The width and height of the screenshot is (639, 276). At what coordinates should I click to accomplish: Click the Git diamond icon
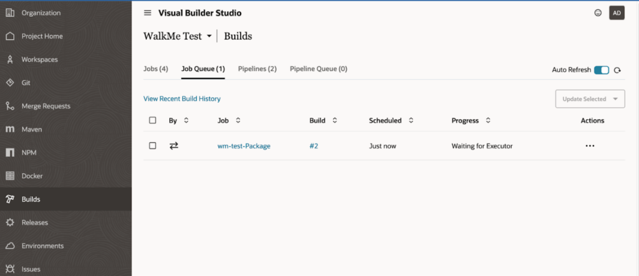tap(10, 83)
